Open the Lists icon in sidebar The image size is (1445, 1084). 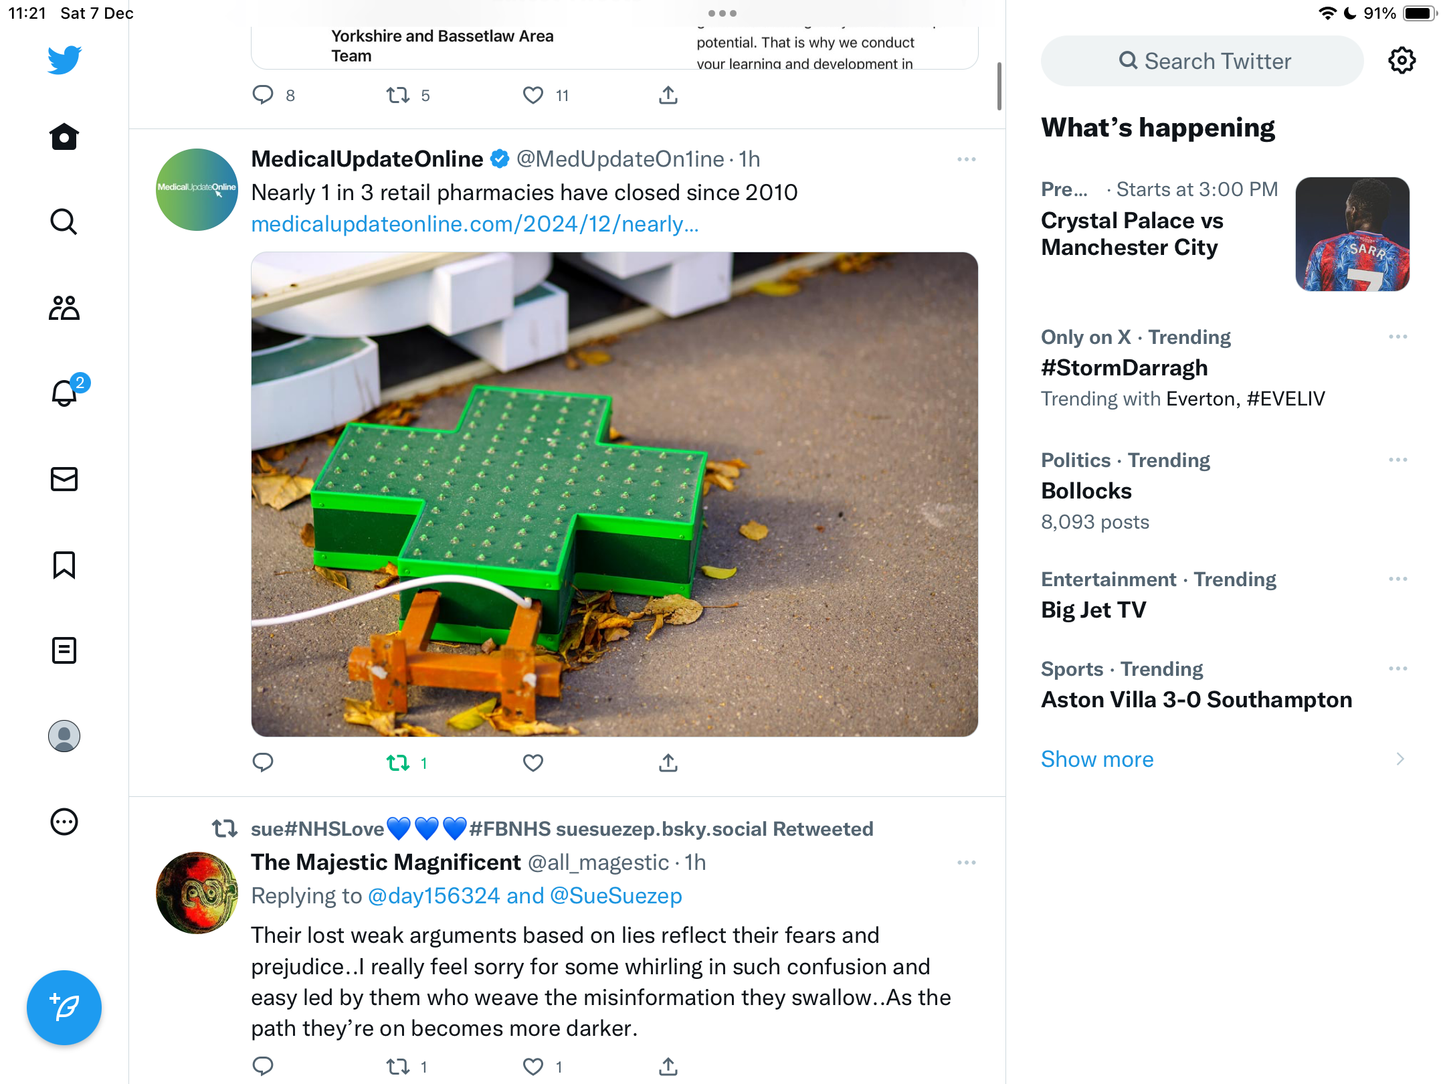64,650
